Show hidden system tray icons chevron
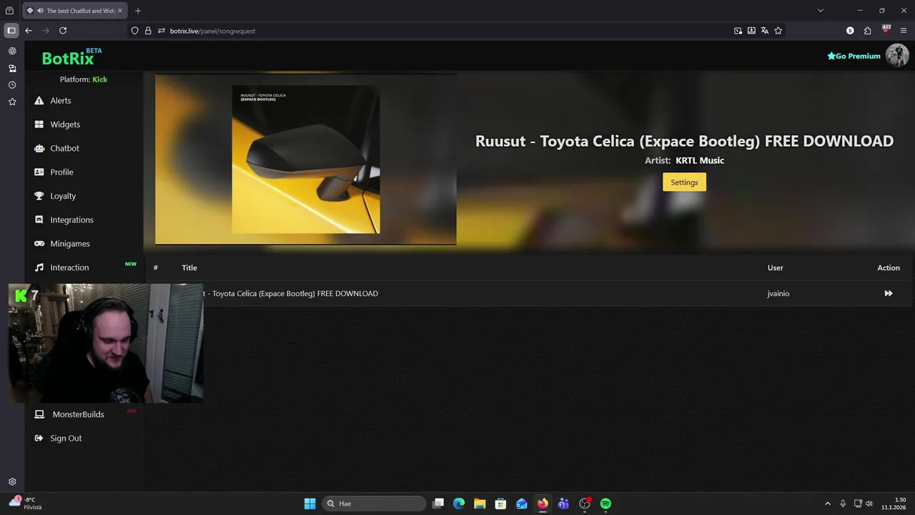Image resolution: width=915 pixels, height=515 pixels. tap(828, 504)
